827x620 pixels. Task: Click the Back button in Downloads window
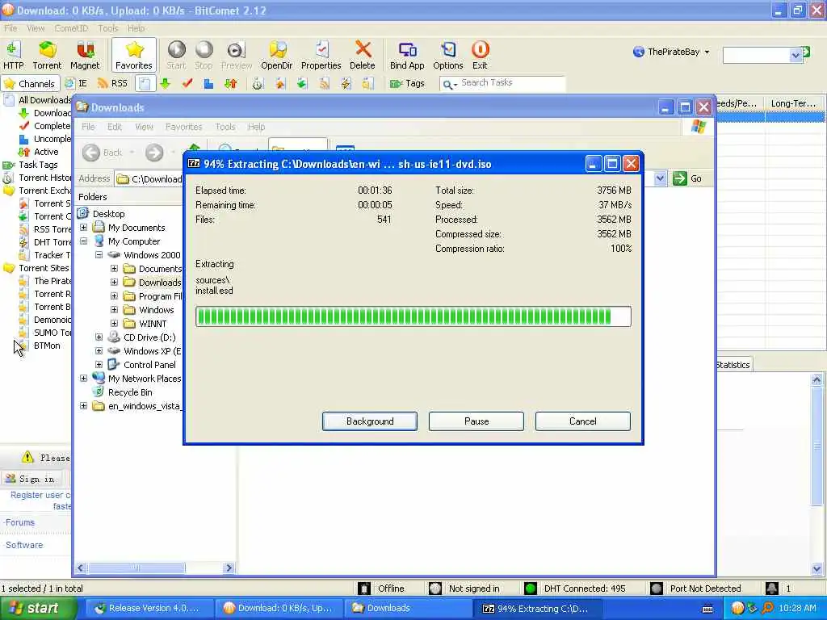coord(103,153)
